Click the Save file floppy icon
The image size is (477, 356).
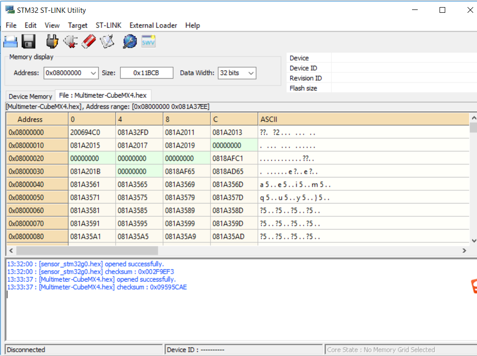click(x=28, y=42)
